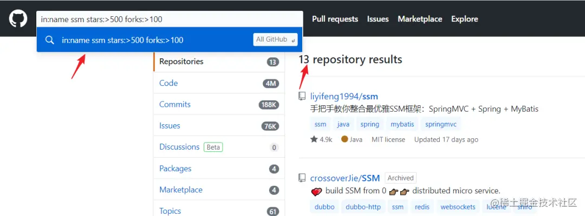Viewport: 585px width, 216px height.
Task: Focus the GitHub search input field
Action: click(x=170, y=19)
